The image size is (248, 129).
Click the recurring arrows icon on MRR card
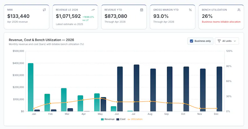point(44,10)
